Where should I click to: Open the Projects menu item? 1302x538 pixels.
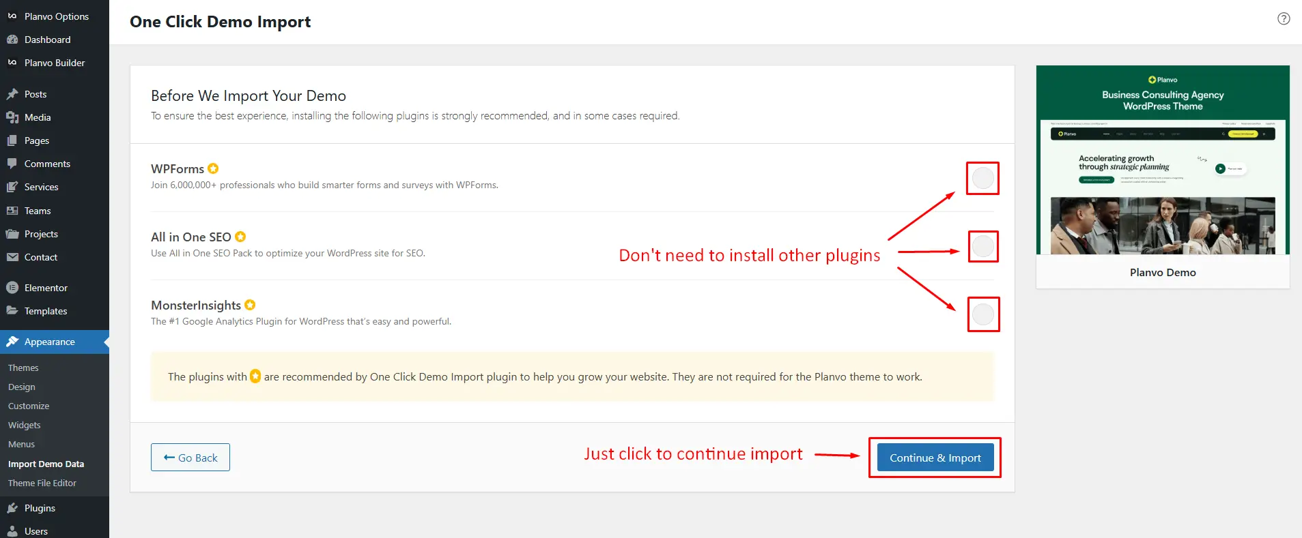coord(55,234)
